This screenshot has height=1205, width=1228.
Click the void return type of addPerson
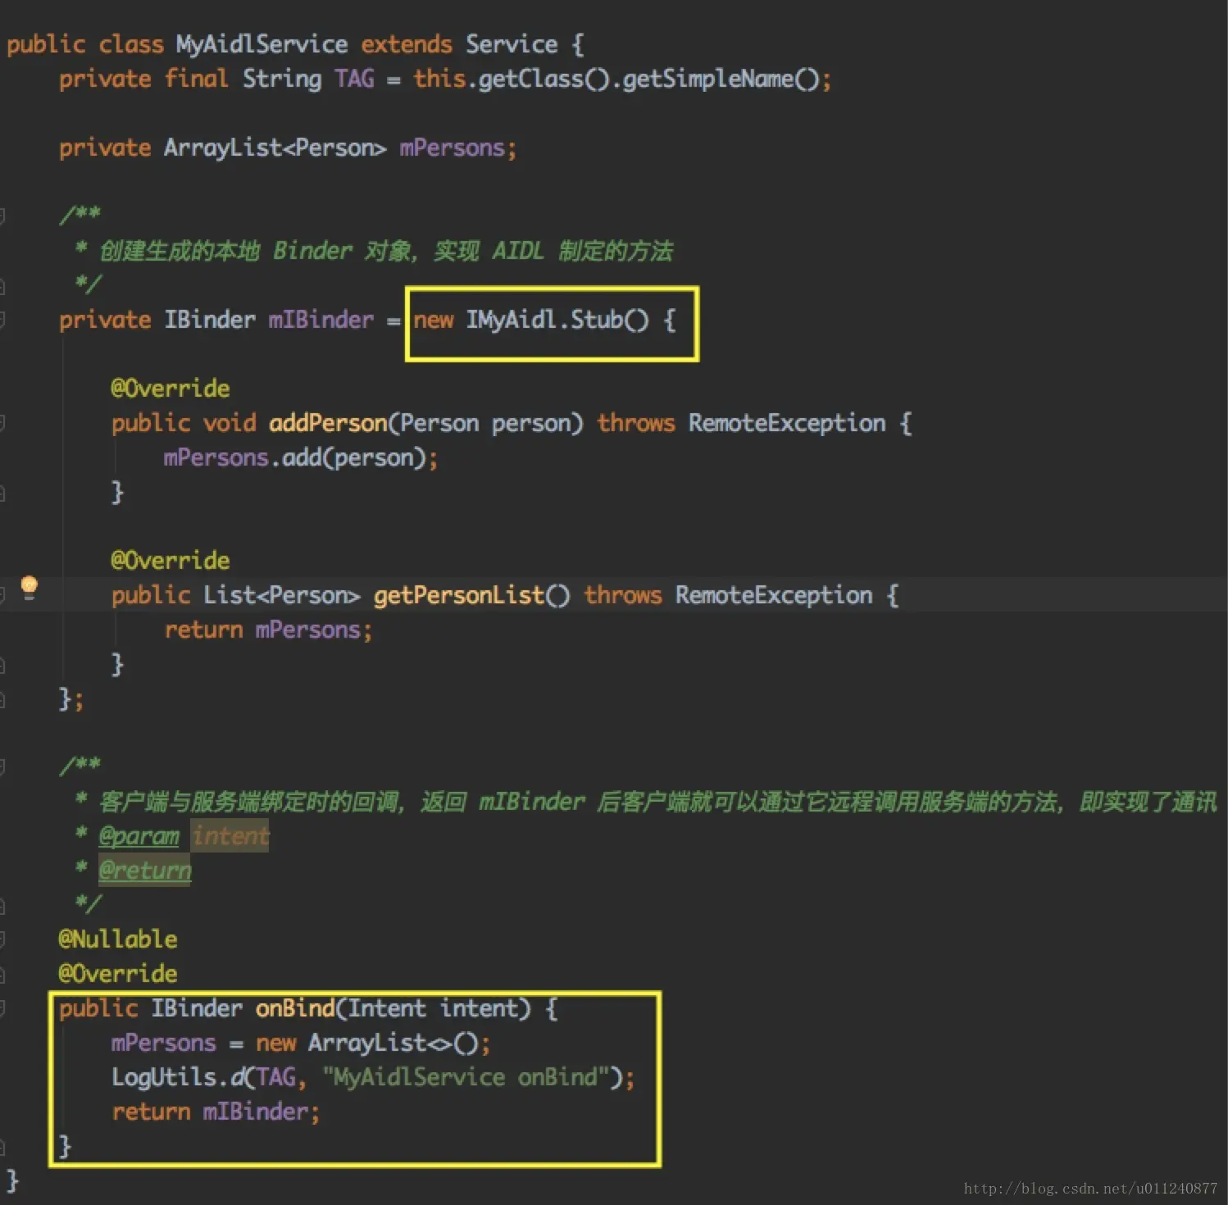coord(230,423)
